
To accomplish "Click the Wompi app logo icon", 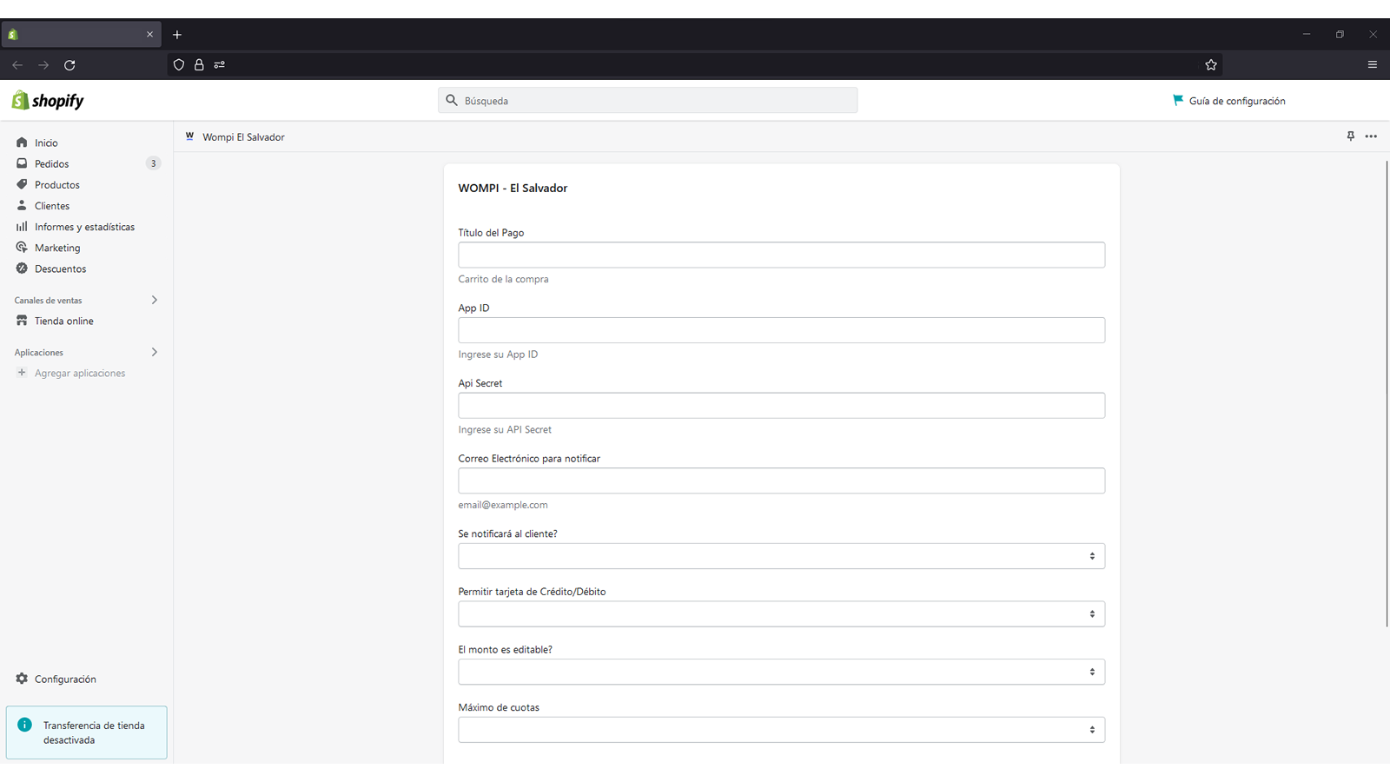I will click(x=189, y=136).
